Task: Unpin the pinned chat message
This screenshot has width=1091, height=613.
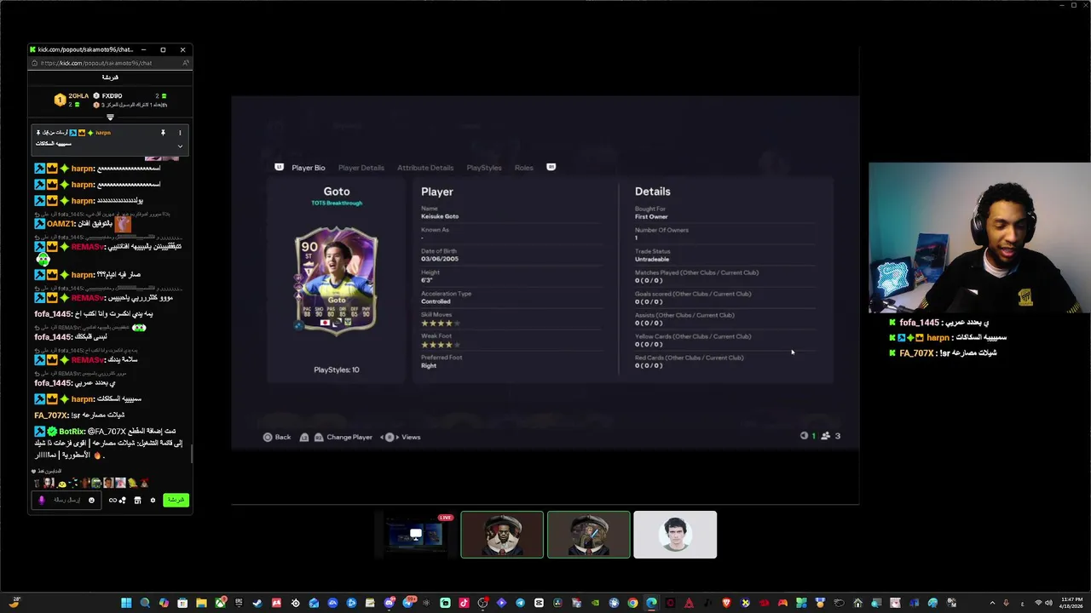Action: point(163,133)
